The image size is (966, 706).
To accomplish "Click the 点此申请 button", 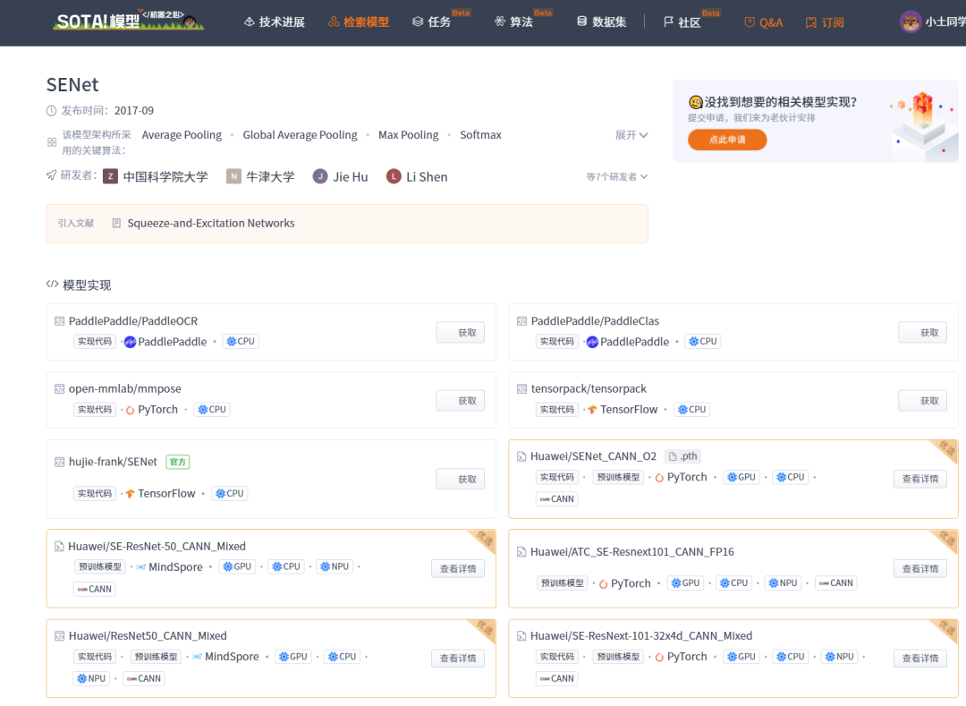I will (727, 140).
